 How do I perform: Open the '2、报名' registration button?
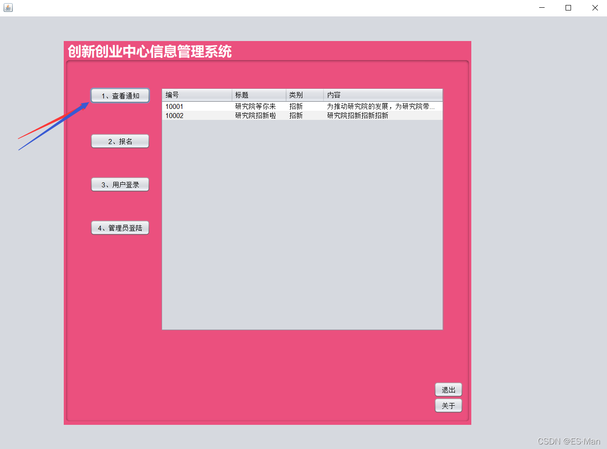pos(120,141)
